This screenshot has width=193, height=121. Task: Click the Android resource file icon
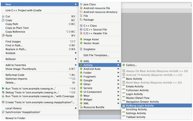81,8
